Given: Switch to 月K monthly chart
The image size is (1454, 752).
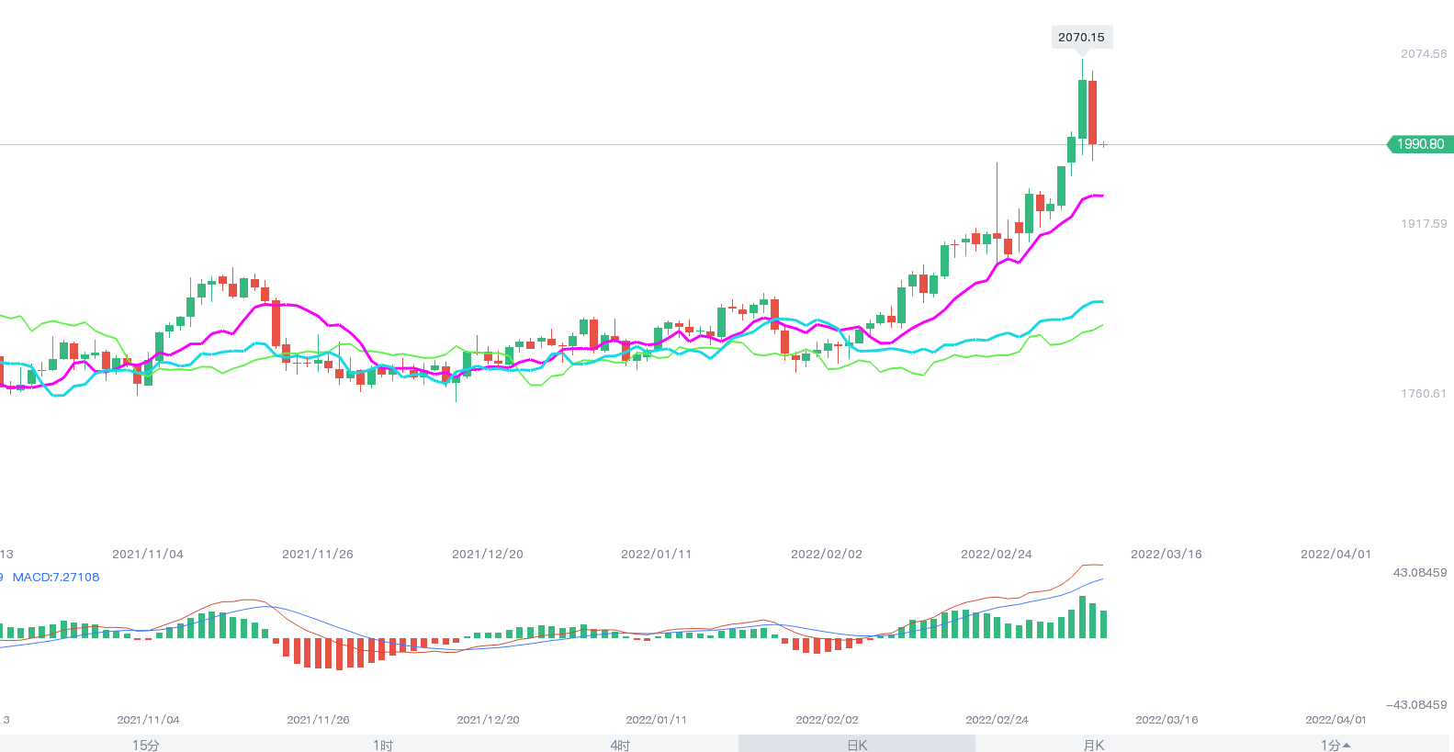Looking at the screenshot, I should (x=1093, y=745).
